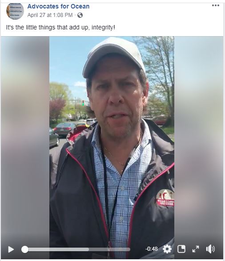The width and height of the screenshot is (225, 261).
Task: Click the -0:48 remaining time display
Action: [x=152, y=249]
